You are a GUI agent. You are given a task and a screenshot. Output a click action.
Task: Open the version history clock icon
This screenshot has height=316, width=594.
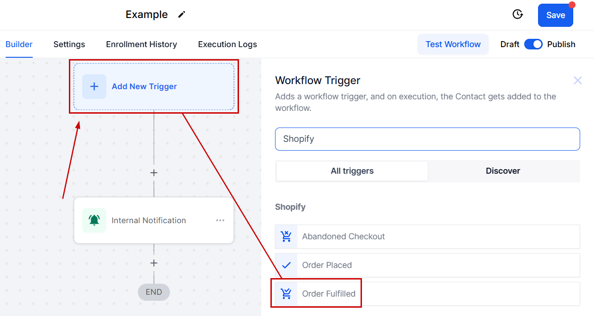click(x=518, y=14)
